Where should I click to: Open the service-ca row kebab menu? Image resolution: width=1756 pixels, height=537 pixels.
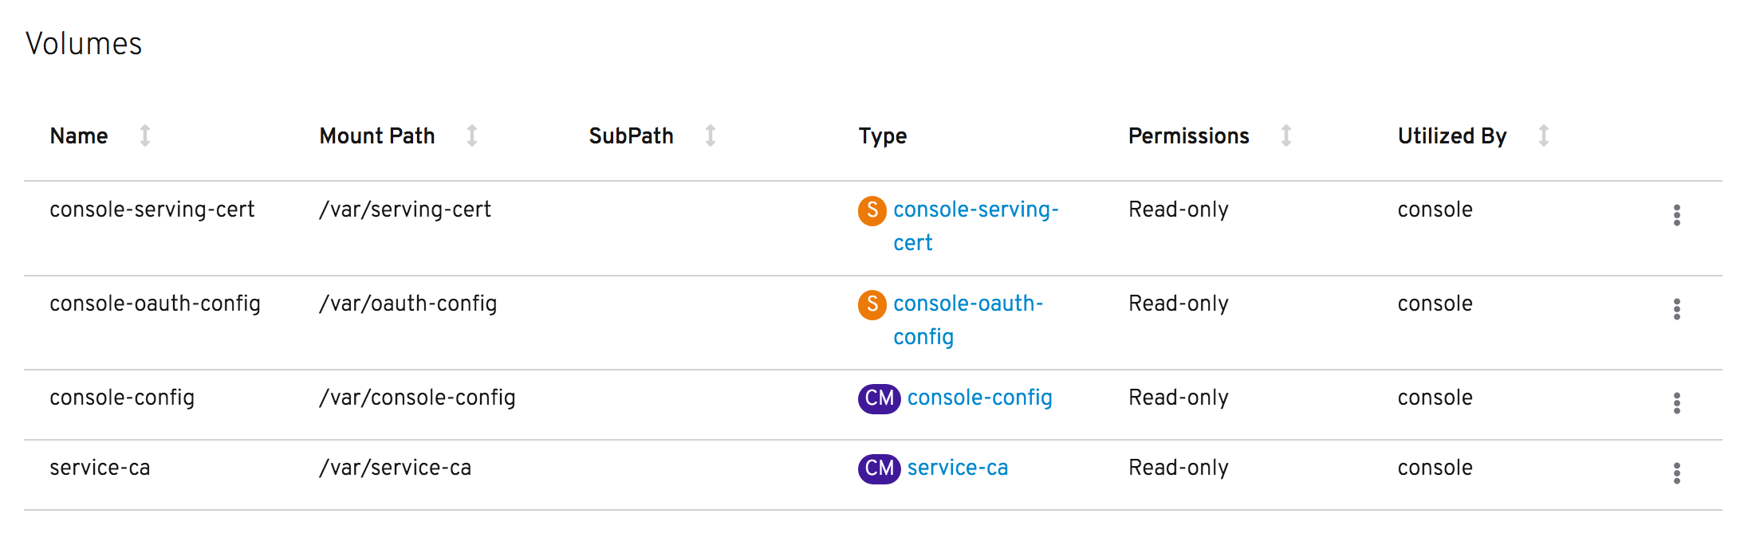point(1676,473)
